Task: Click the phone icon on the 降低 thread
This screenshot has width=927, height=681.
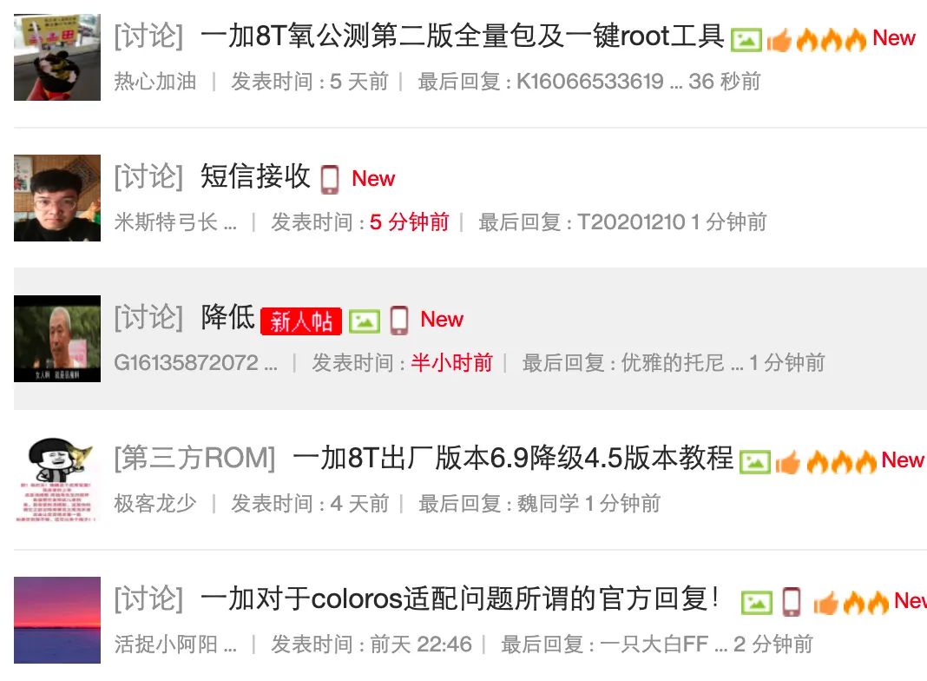Action: point(399,321)
